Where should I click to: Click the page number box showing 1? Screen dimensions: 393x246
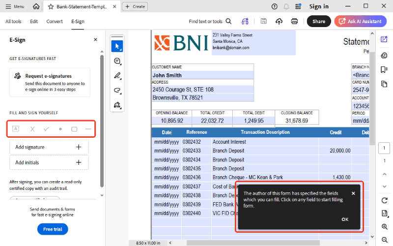tap(384, 148)
